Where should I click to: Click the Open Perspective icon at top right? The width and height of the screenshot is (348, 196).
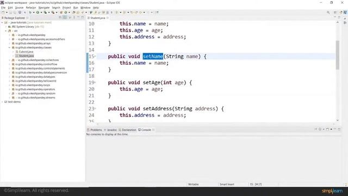click(x=335, y=13)
